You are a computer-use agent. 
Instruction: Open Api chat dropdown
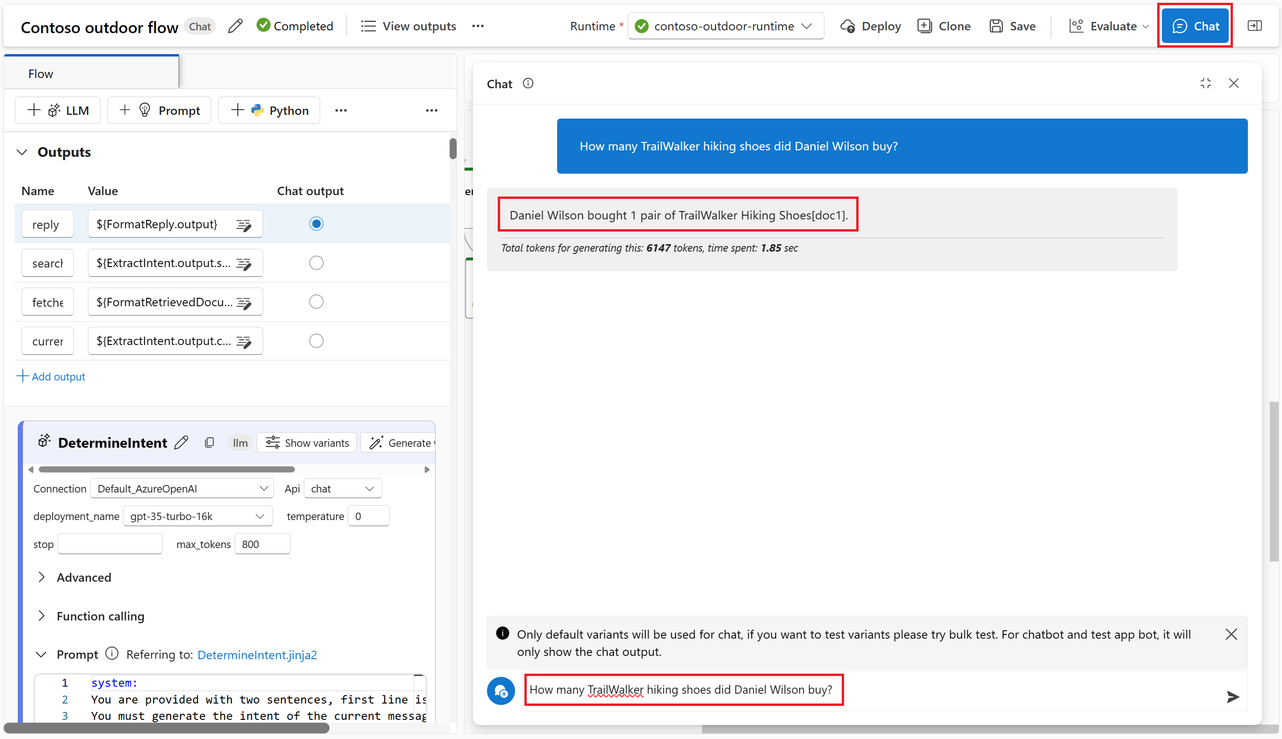coord(343,489)
